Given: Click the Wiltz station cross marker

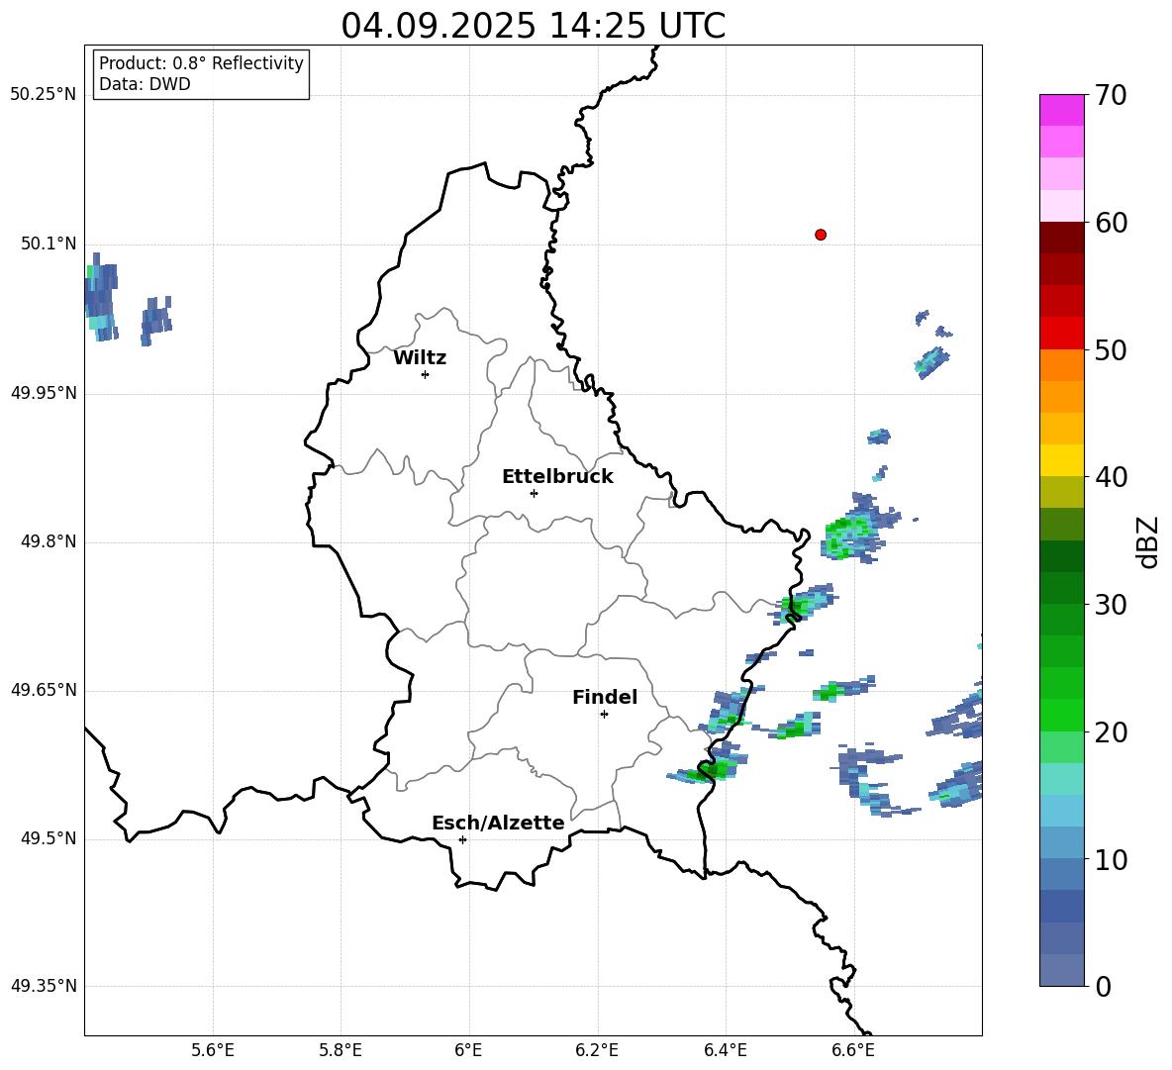Looking at the screenshot, I should [426, 374].
